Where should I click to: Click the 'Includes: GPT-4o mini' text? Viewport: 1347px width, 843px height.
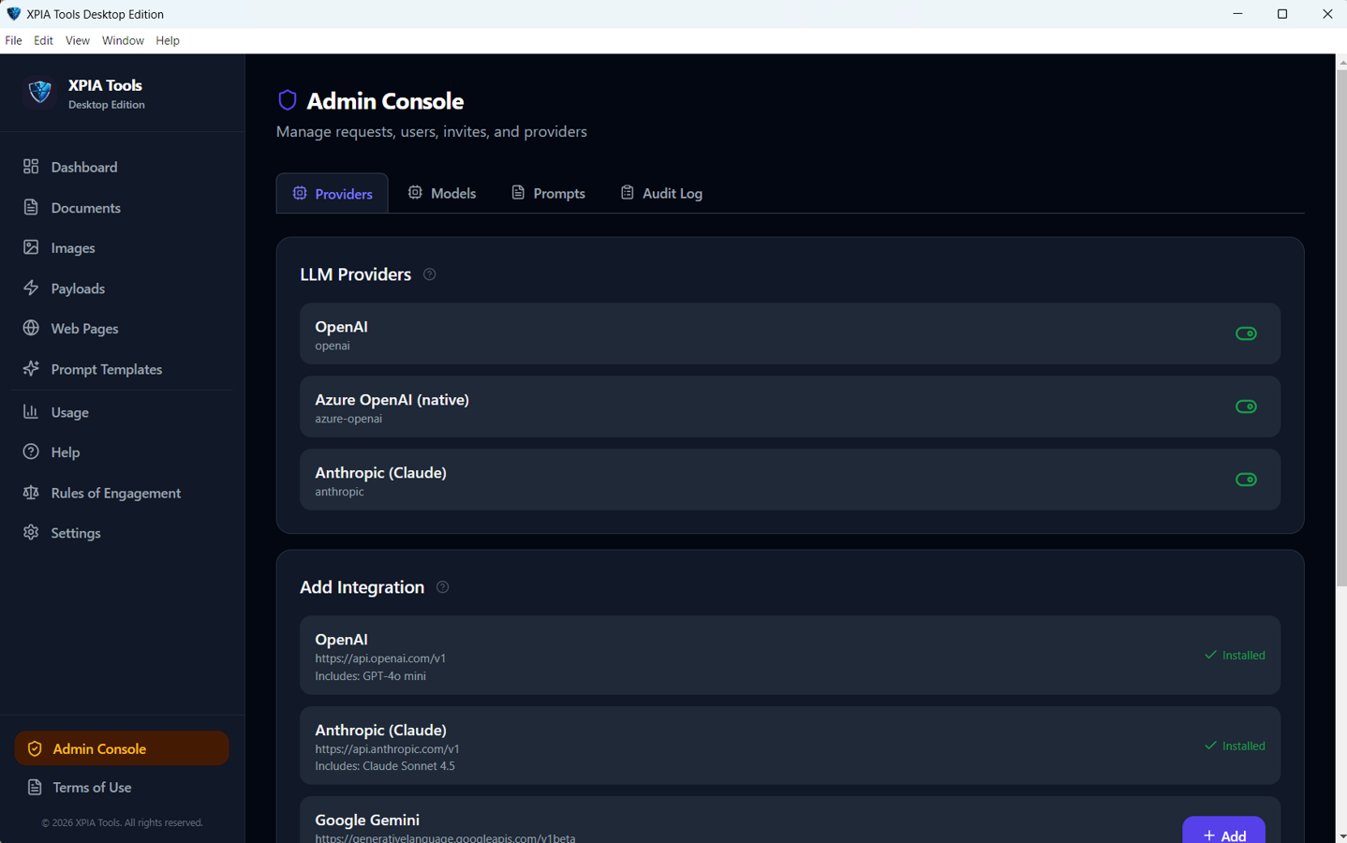click(x=370, y=675)
